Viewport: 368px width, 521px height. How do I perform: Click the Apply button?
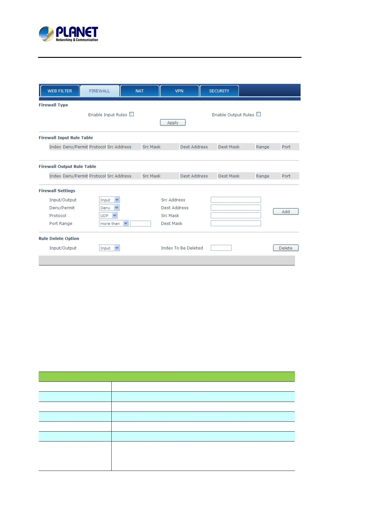[x=173, y=123]
